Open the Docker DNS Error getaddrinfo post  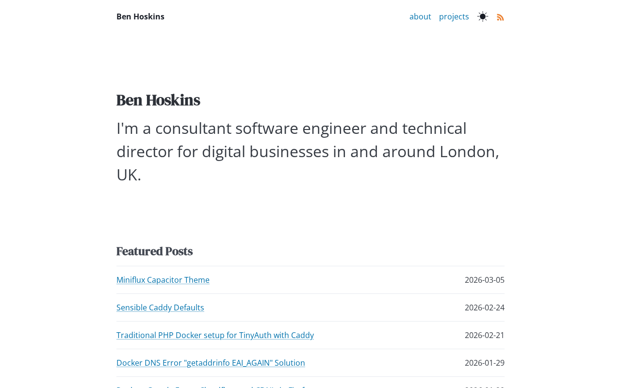pyautogui.click(x=211, y=363)
